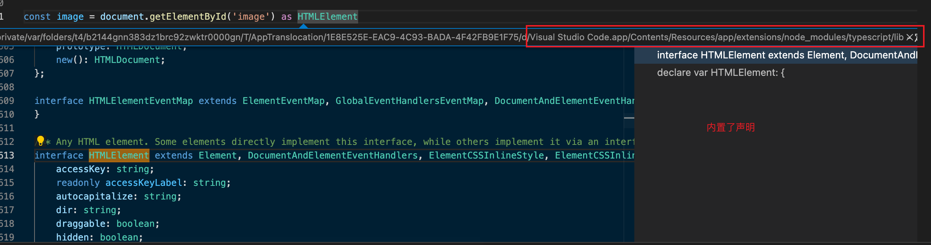Click the lightbulb code action icon
Screen dimensions: 931x245
click(41, 141)
